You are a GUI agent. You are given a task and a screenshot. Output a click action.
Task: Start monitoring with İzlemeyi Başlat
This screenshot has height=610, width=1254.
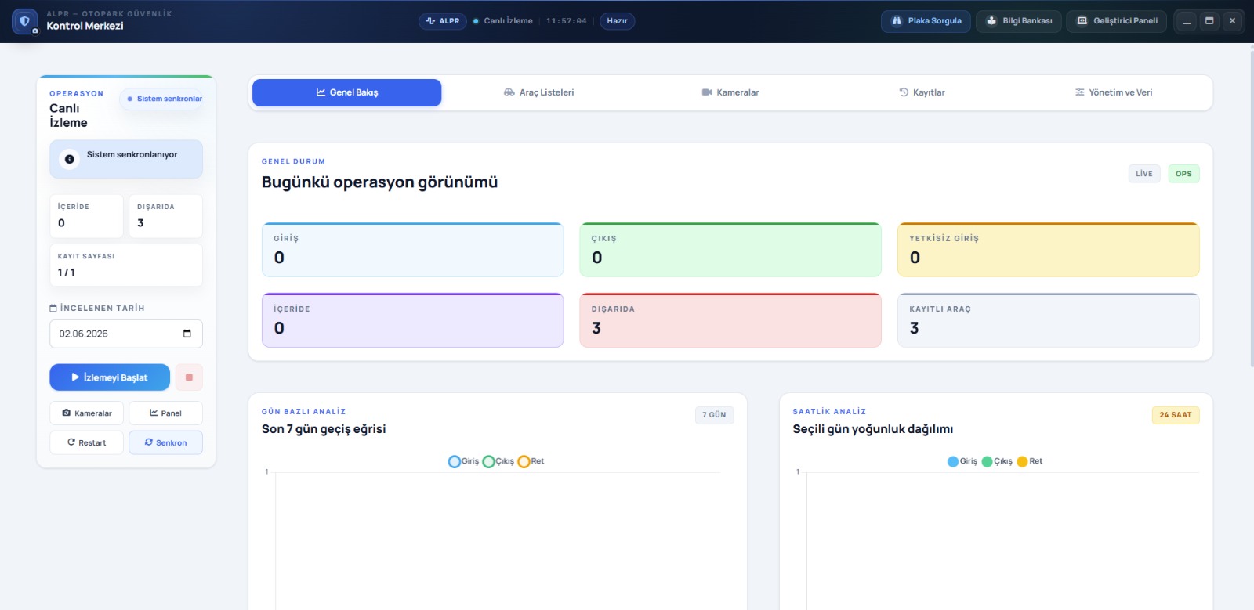110,377
